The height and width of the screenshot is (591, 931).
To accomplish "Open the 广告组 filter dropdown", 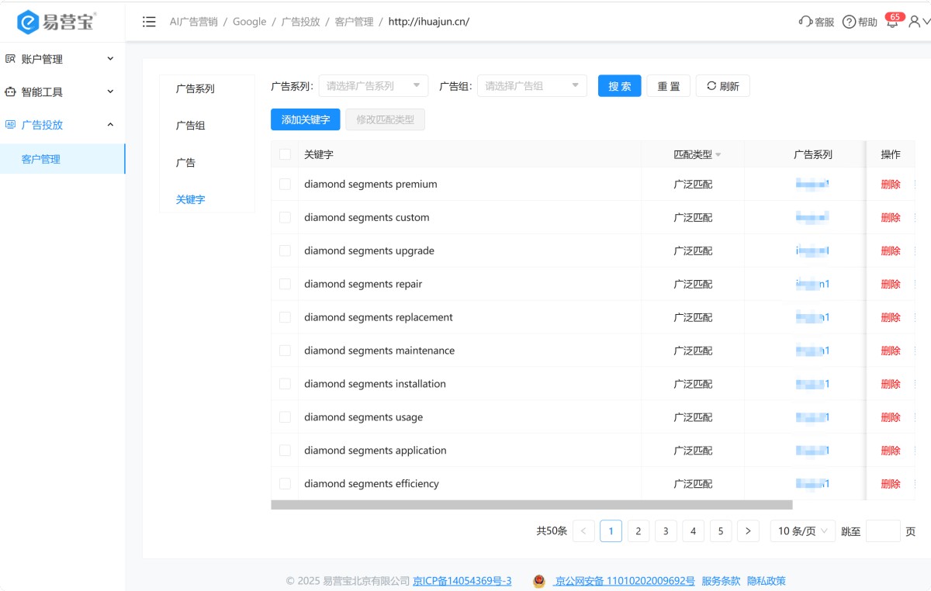I will (x=531, y=86).
